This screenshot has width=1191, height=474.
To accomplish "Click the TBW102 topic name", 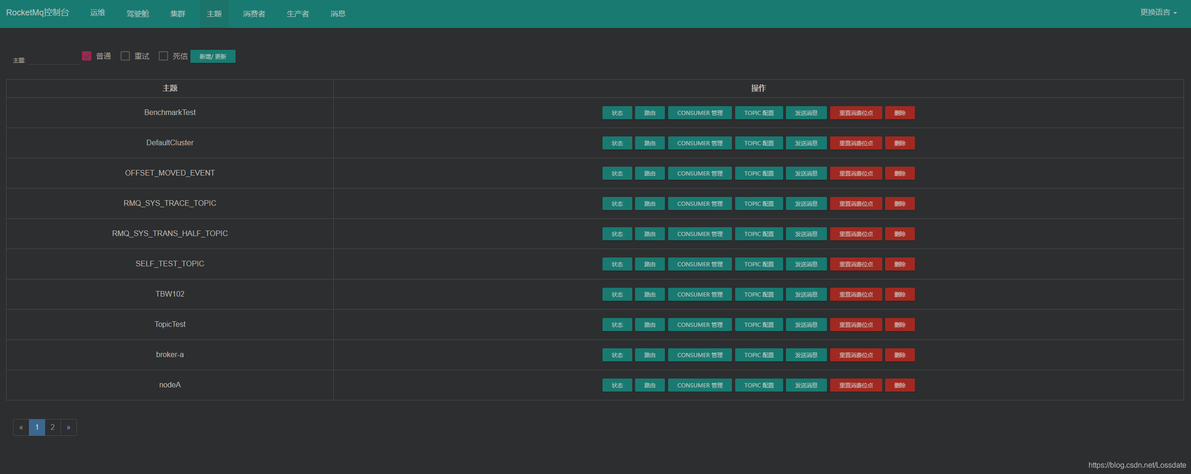I will pos(170,294).
